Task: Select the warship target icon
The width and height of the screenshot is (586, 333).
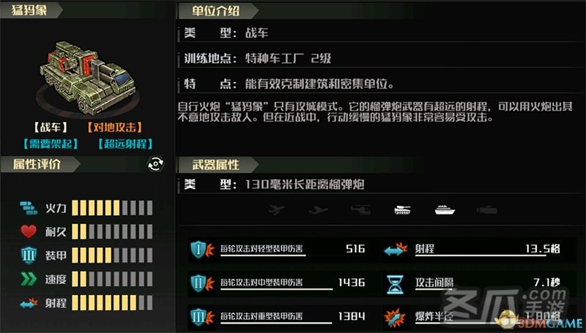Action: 445,210
